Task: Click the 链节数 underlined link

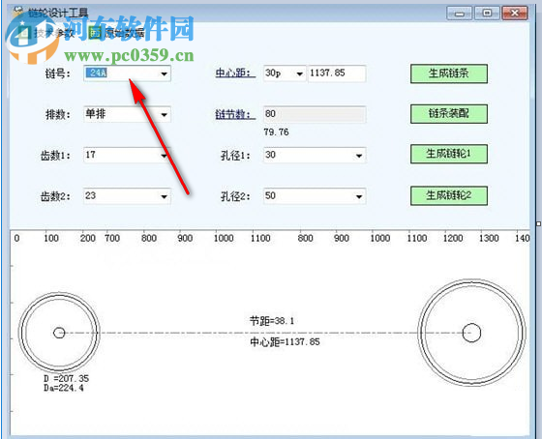Action: (x=235, y=114)
